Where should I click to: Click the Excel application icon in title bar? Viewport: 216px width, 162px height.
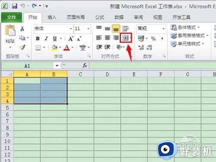(4, 6)
